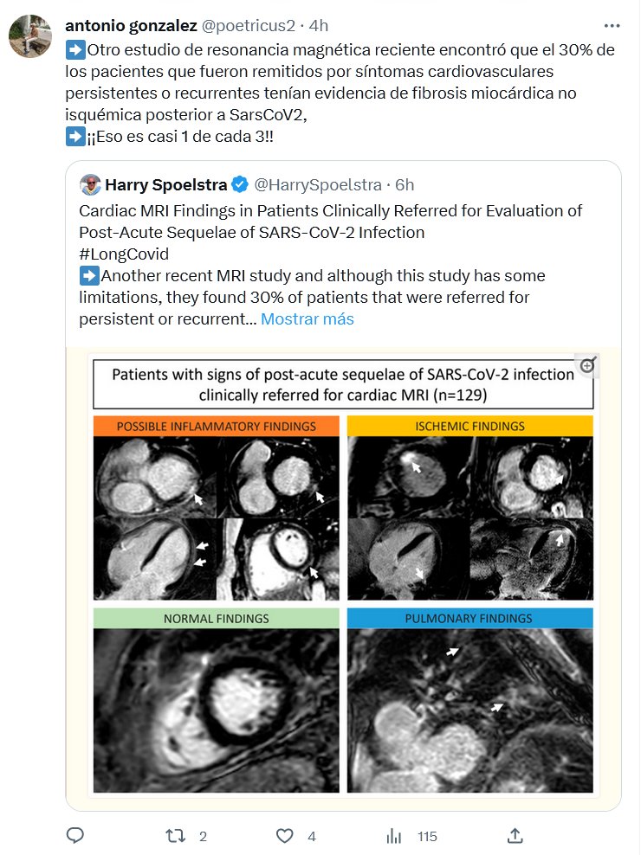This screenshot has height=855, width=641.
Task: Click the 6h quoted tweet timestamp
Action: click(x=405, y=184)
